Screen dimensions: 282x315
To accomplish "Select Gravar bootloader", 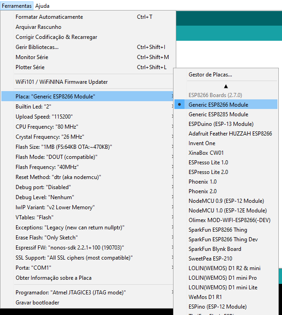I will (87, 302).
